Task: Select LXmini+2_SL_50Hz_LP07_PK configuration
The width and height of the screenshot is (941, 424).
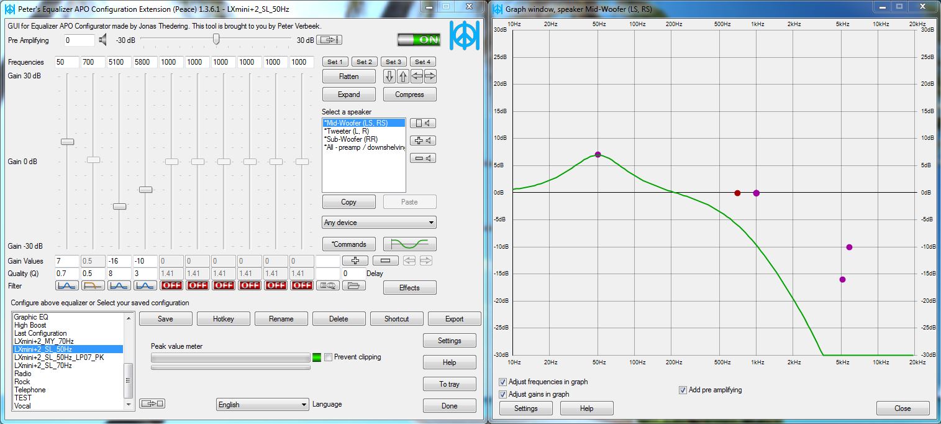Action: click(x=68, y=357)
